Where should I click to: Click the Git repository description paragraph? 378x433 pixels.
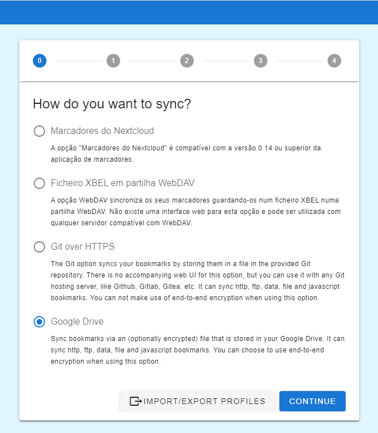point(198,281)
